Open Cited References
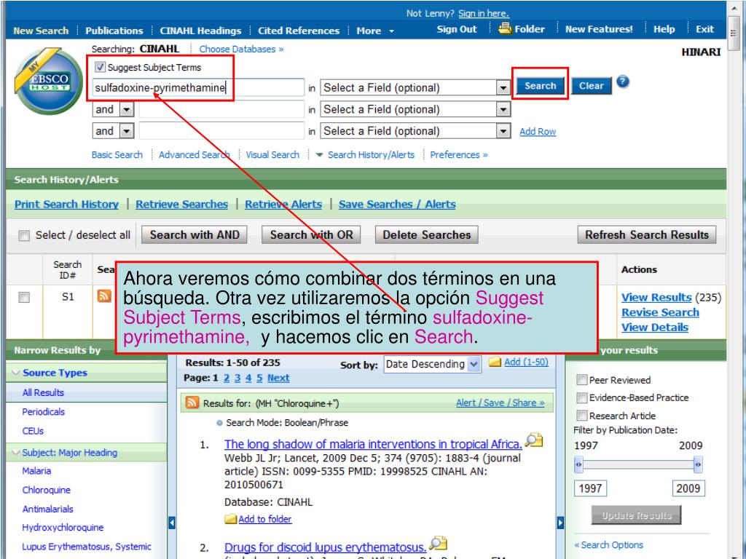Screen dimensions: 746x559 coord(299,31)
